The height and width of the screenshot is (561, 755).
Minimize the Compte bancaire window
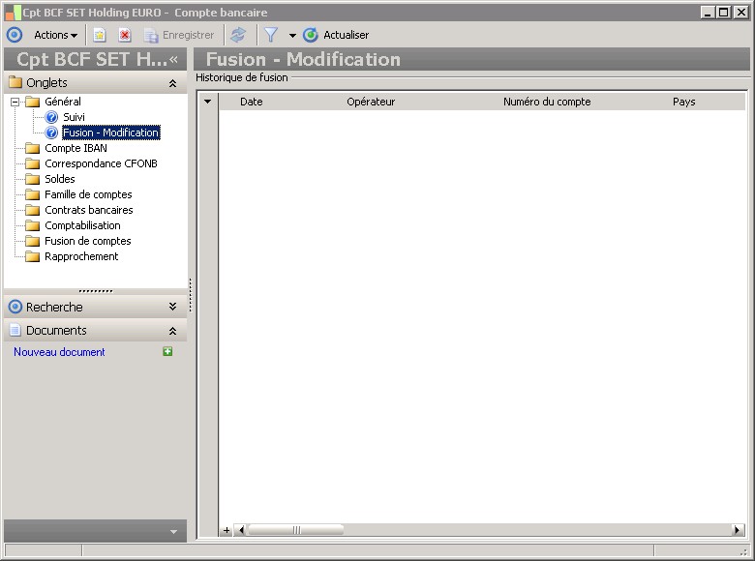708,13
